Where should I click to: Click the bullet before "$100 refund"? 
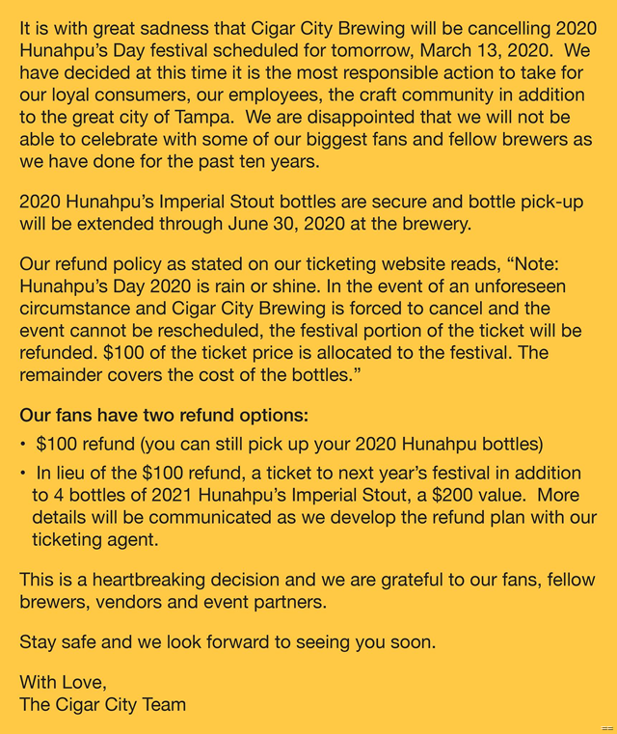[22, 445]
